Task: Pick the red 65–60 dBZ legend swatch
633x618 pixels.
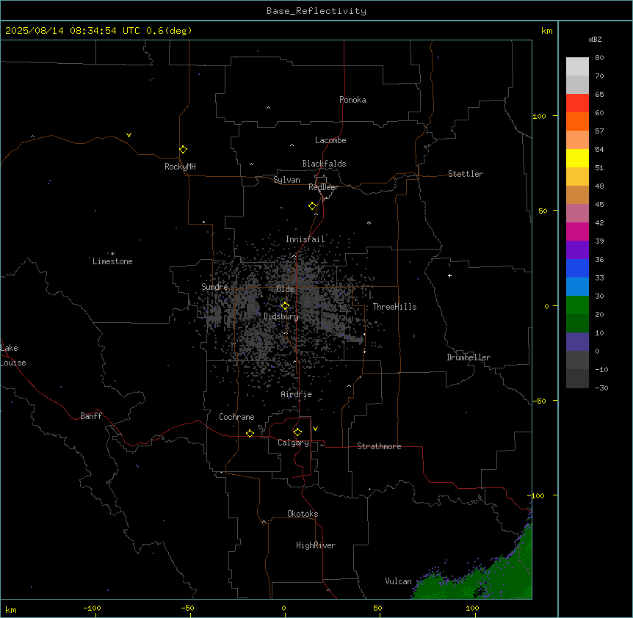Action: click(577, 103)
